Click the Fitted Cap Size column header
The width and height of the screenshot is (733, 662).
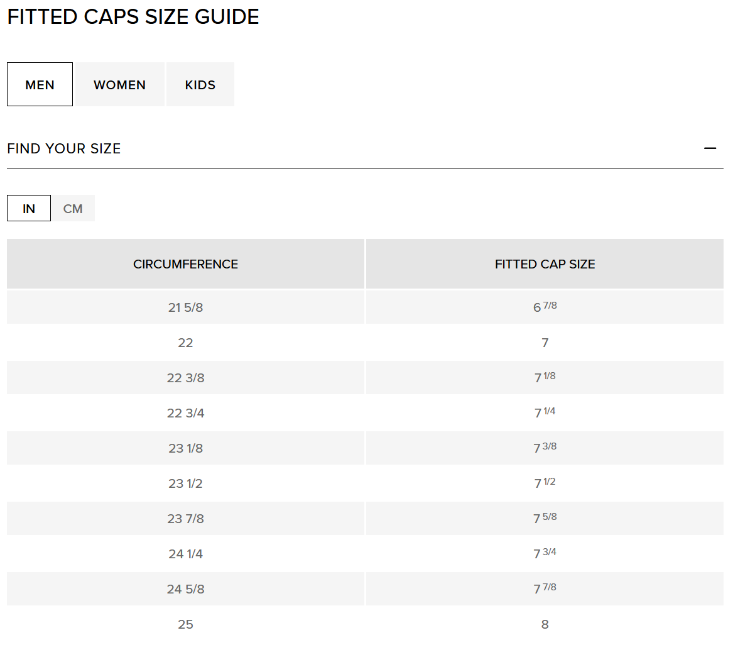[545, 264]
